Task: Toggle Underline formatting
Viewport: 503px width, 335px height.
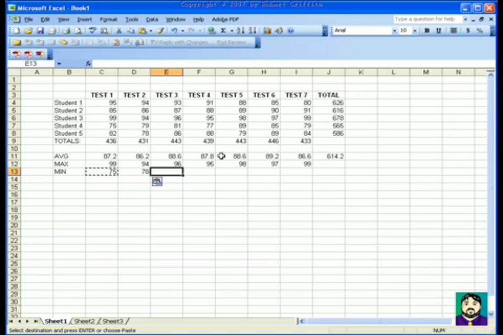Action: tap(439, 31)
